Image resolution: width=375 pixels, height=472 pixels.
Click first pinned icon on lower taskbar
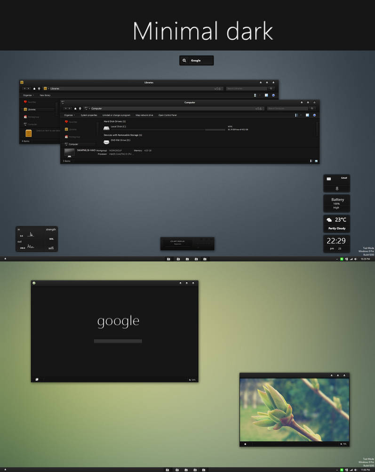[x=168, y=470]
